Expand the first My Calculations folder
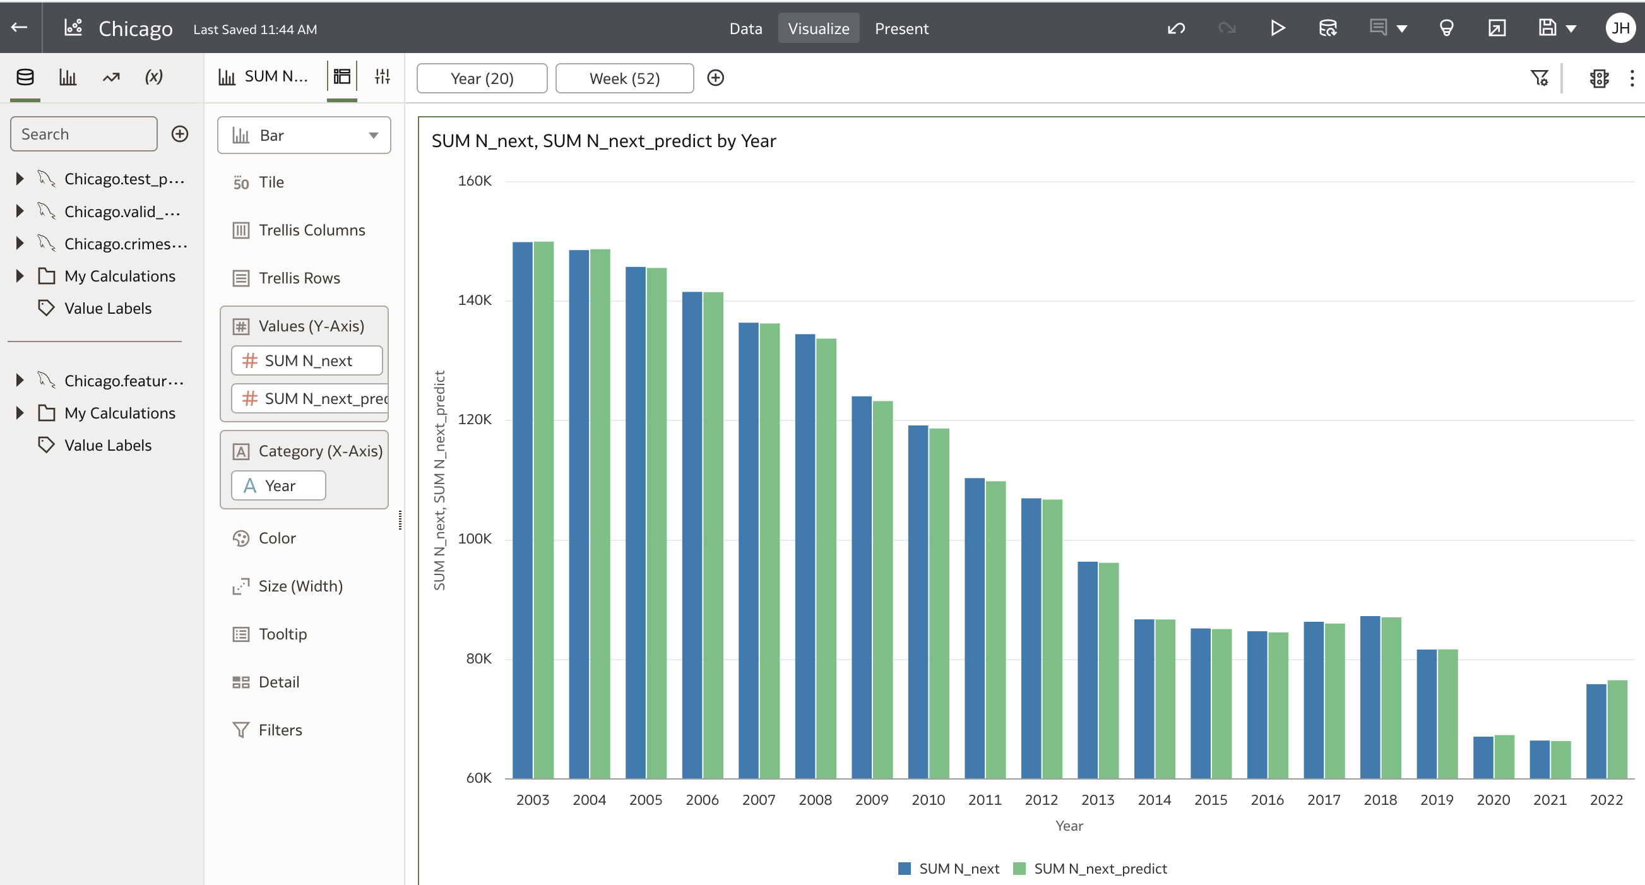1645x885 pixels. coord(20,276)
